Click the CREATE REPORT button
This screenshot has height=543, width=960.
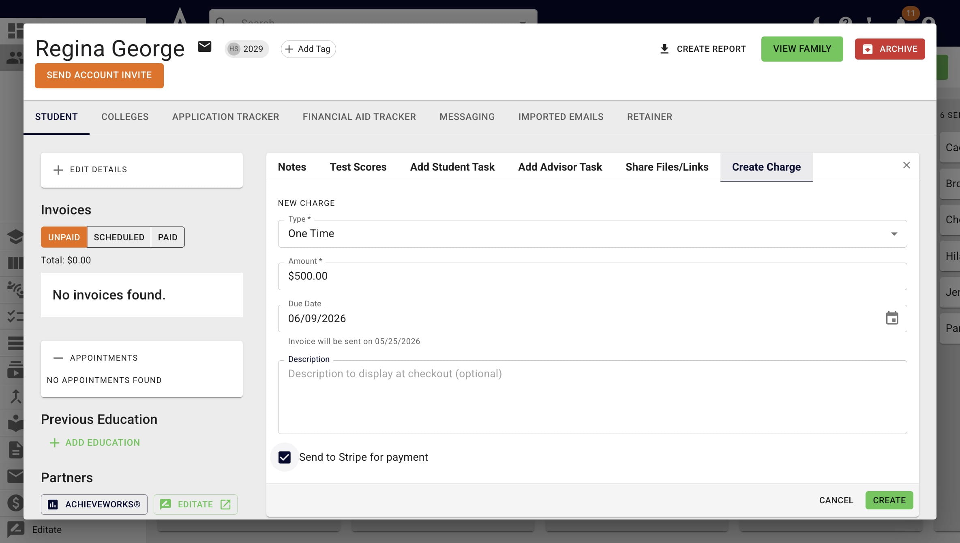tap(703, 49)
